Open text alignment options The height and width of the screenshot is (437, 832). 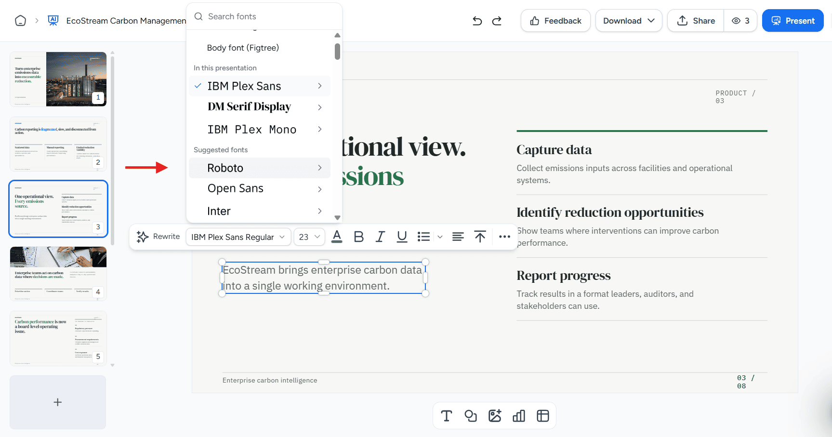coord(458,237)
